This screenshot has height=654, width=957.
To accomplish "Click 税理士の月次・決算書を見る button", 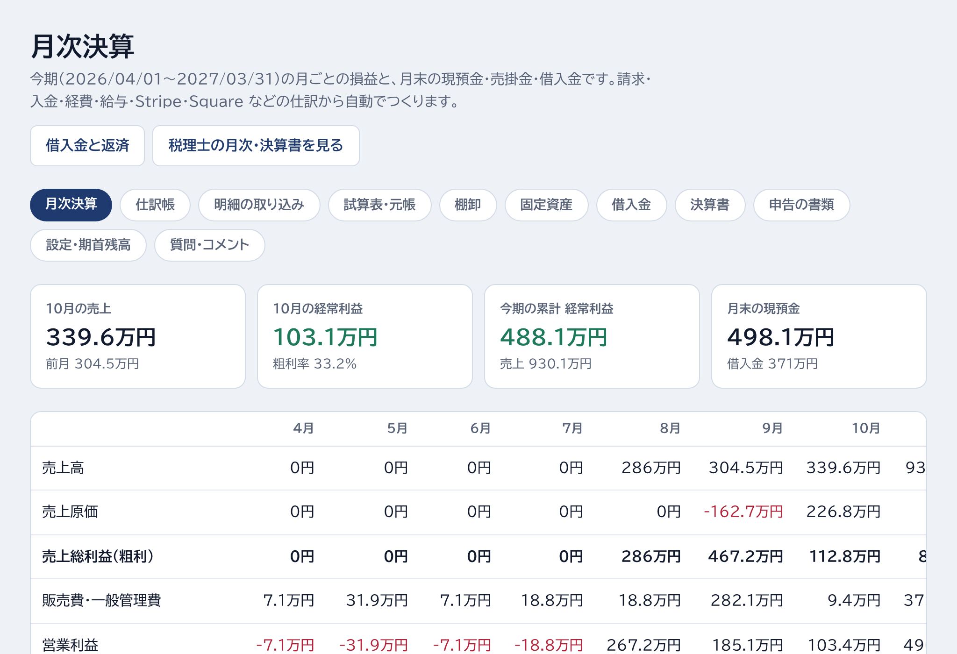I will 256,146.
